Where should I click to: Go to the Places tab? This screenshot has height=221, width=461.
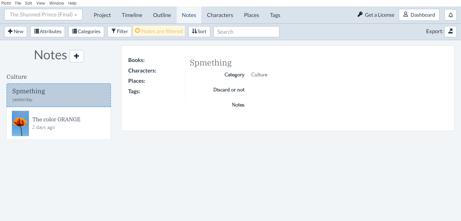[x=252, y=15]
